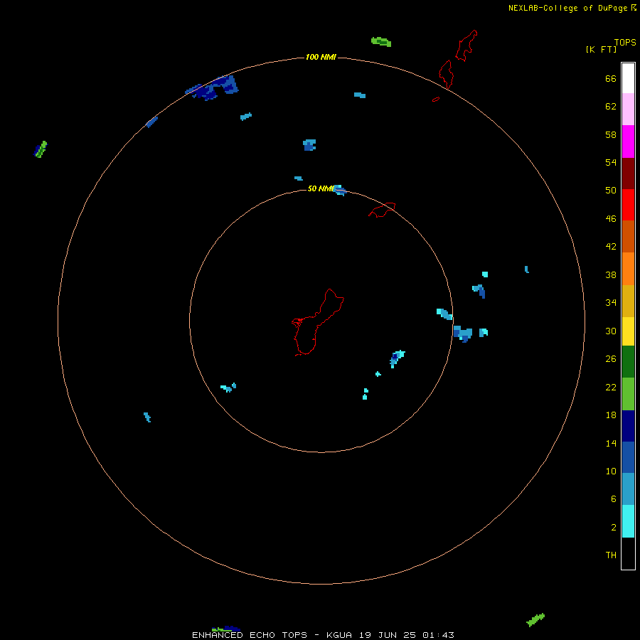The width and height of the screenshot is (640, 640).
Task: Click the '19 JUN 25' date text
Action: point(388,635)
